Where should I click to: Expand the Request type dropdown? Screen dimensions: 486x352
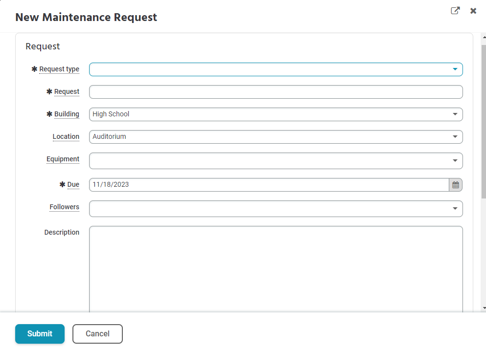[x=455, y=69]
